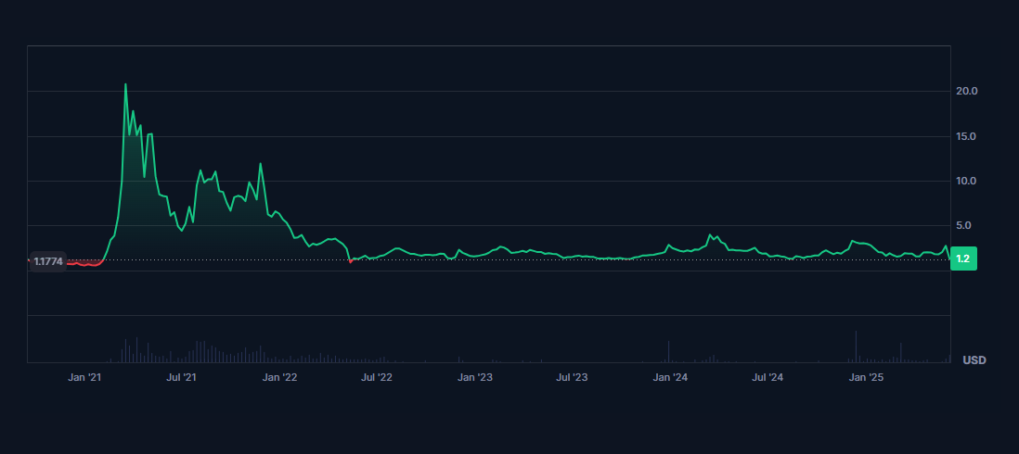Image resolution: width=1019 pixels, height=454 pixels.
Task: Select the "Jul '21" time axis label
Action: (181, 377)
